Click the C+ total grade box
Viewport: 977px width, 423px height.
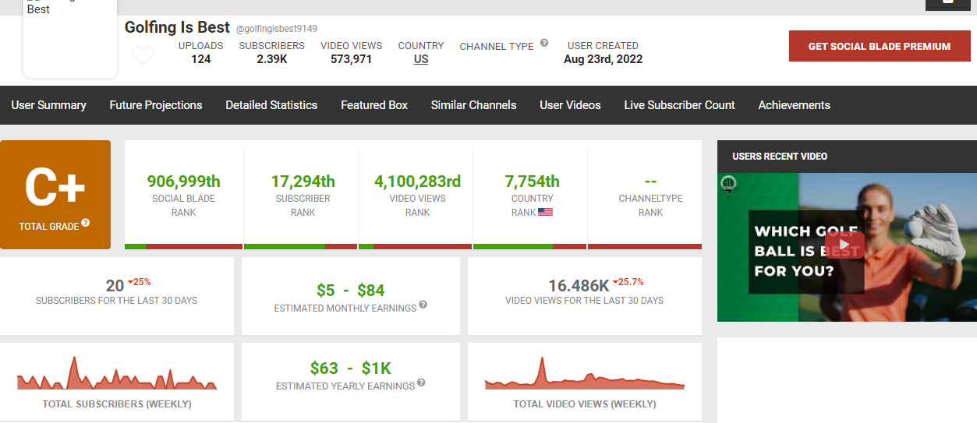click(x=55, y=195)
